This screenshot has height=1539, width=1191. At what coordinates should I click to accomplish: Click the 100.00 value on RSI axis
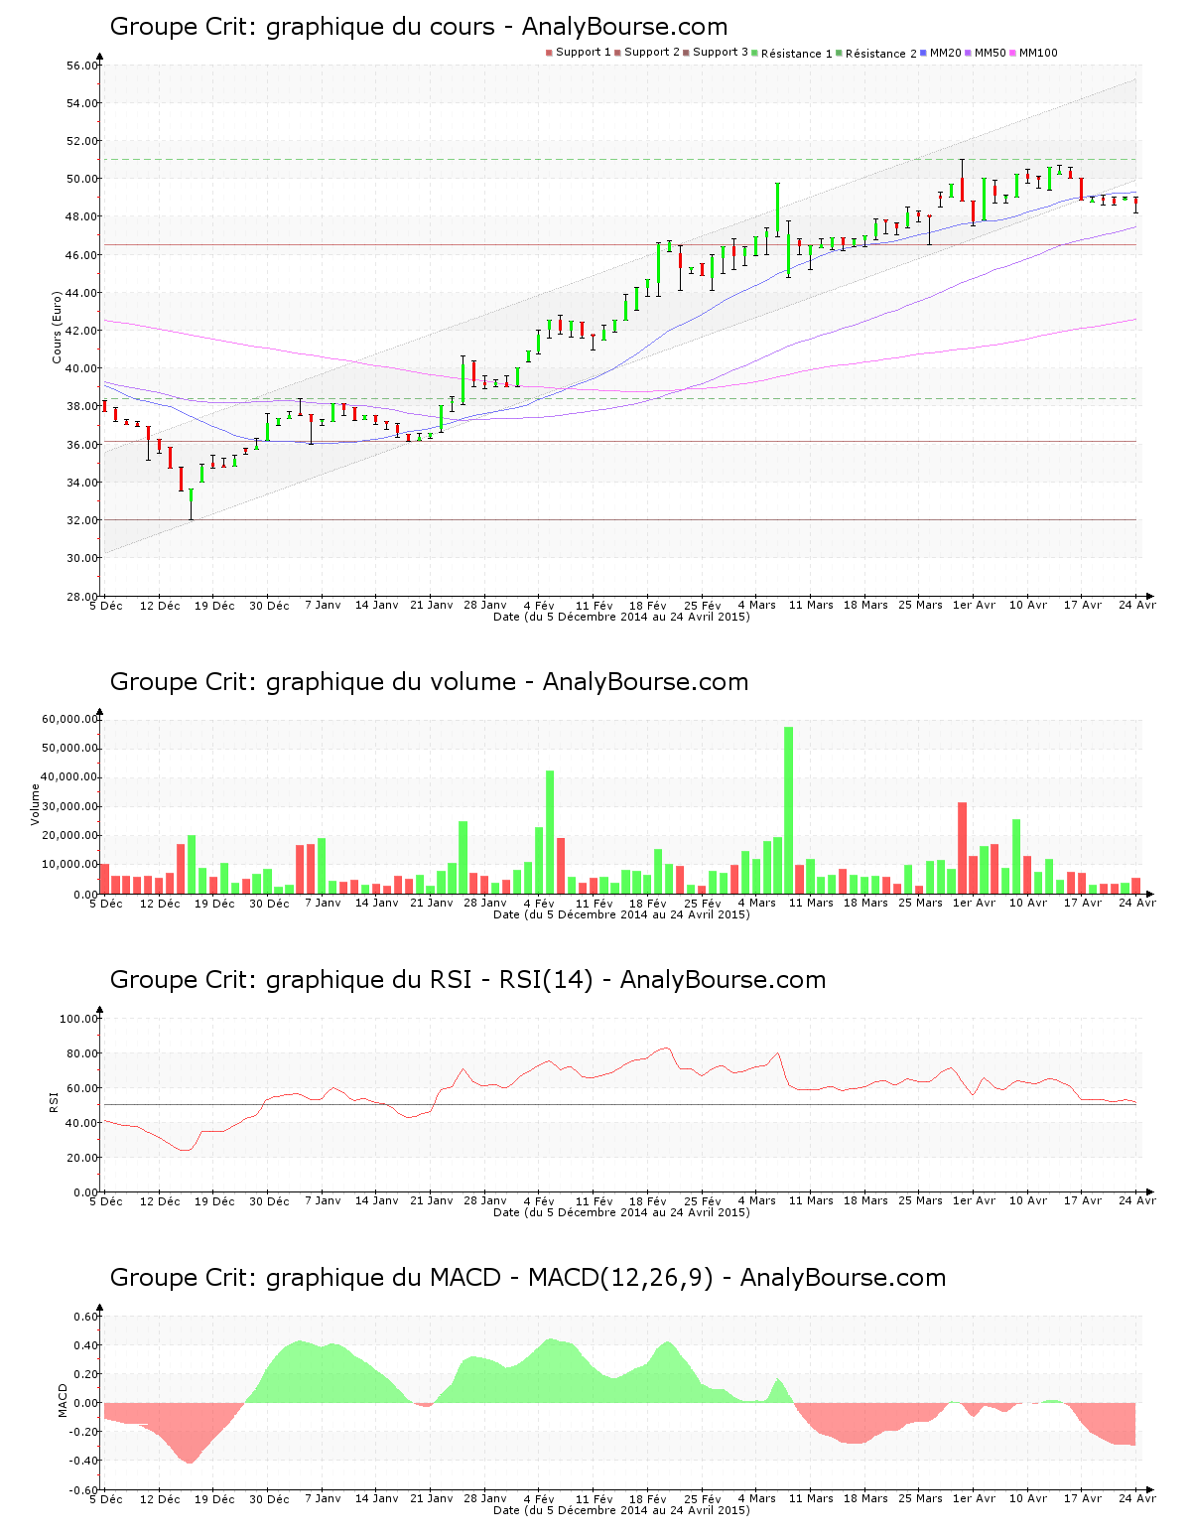coord(79,1019)
